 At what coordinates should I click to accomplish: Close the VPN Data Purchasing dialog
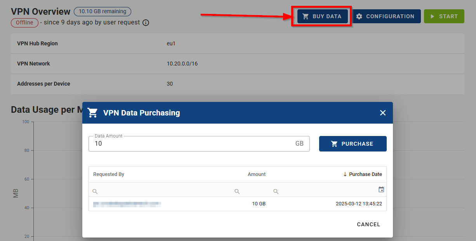pos(382,113)
